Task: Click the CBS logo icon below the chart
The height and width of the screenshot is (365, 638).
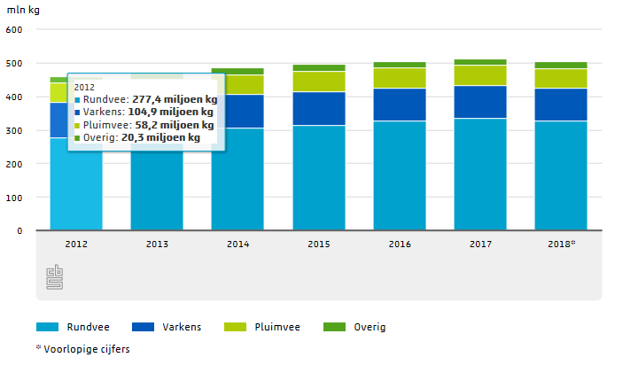Action: [54, 276]
